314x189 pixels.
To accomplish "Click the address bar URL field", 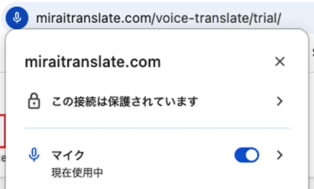I will point(158,18).
